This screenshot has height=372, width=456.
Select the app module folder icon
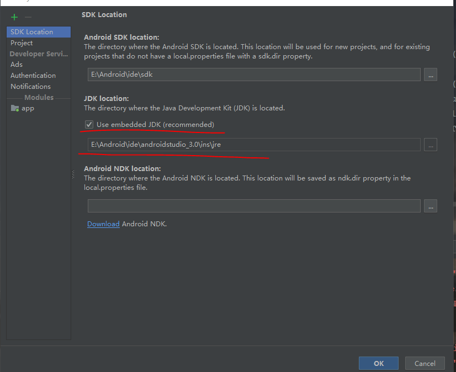[15, 108]
